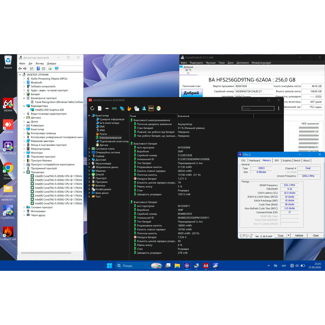Click Windows Start button on taskbar

click(x=109, y=266)
